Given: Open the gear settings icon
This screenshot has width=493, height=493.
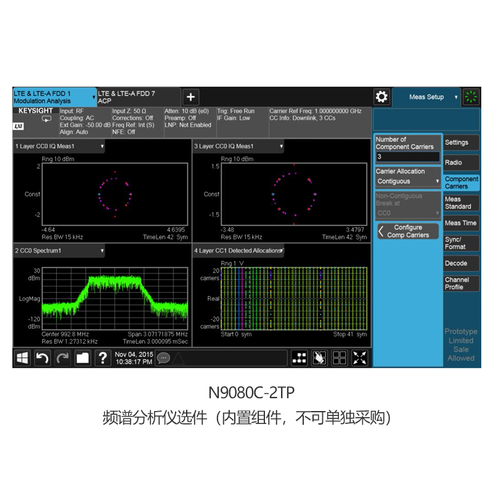Looking at the screenshot, I should coord(381,97).
